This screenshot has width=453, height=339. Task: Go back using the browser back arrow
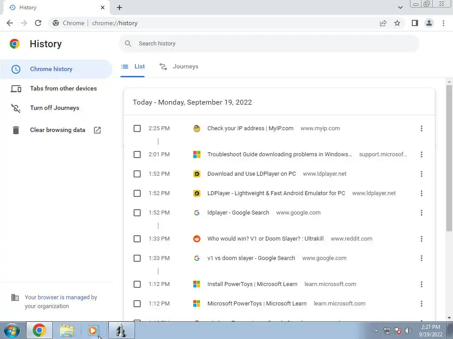click(x=10, y=23)
